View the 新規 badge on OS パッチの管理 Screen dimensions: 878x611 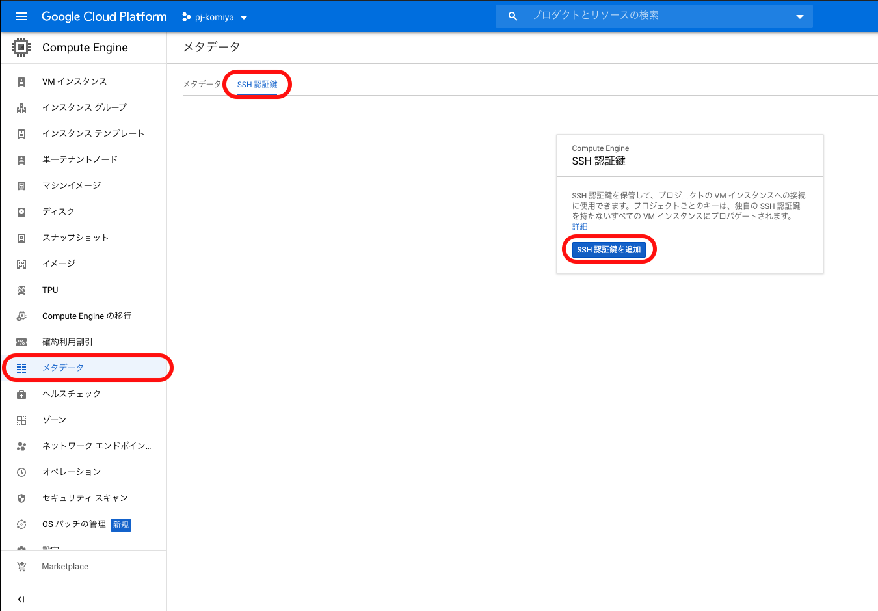click(120, 524)
